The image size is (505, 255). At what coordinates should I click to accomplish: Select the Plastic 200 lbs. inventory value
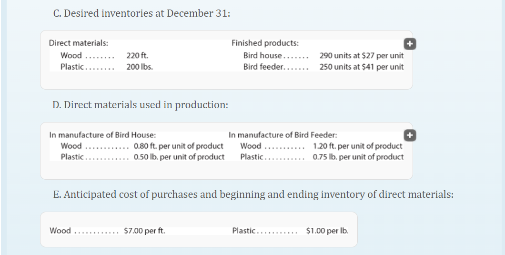(140, 67)
